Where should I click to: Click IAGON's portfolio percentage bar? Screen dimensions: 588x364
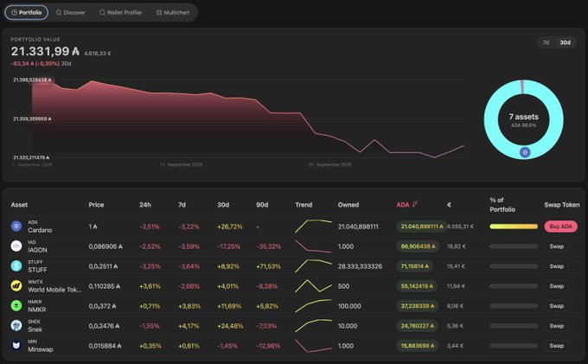click(514, 246)
